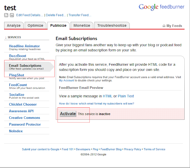190x168 pixels.
Task: Click the feed page icon beside the RSS icon
Action: (x=12, y=15)
